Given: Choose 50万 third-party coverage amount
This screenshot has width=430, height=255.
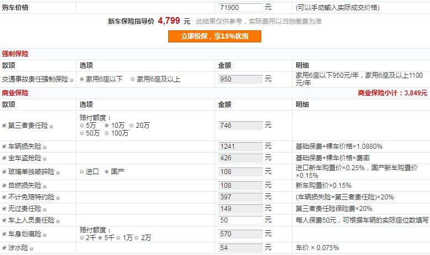Looking at the screenshot, I should [82, 133].
